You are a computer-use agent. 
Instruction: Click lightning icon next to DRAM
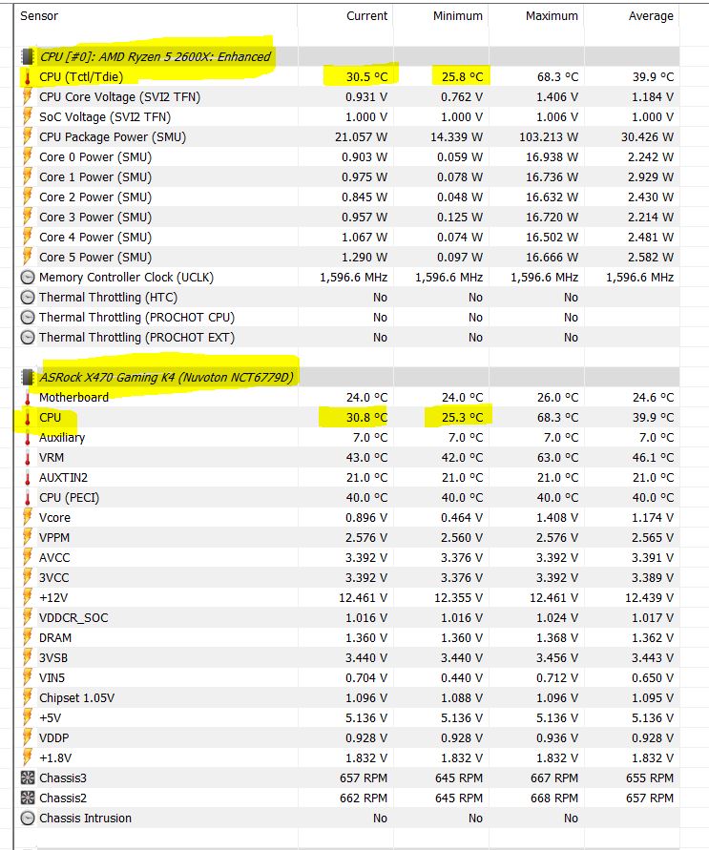click(x=27, y=638)
